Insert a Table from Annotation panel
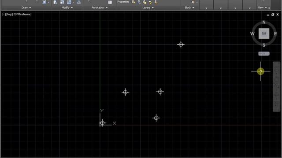The width and height of the screenshot is (282, 158). (x=110, y=2)
